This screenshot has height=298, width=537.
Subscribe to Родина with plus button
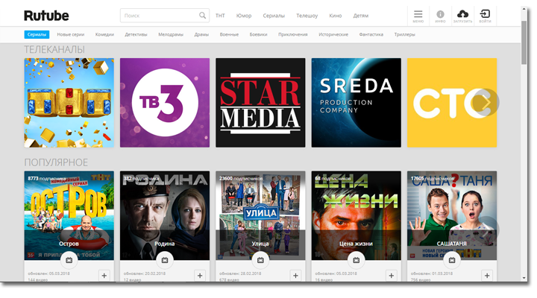pos(200,276)
